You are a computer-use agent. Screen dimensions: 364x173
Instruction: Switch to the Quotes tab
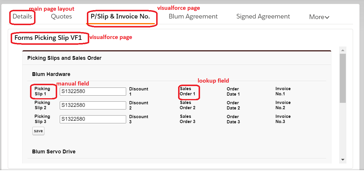tap(61, 16)
